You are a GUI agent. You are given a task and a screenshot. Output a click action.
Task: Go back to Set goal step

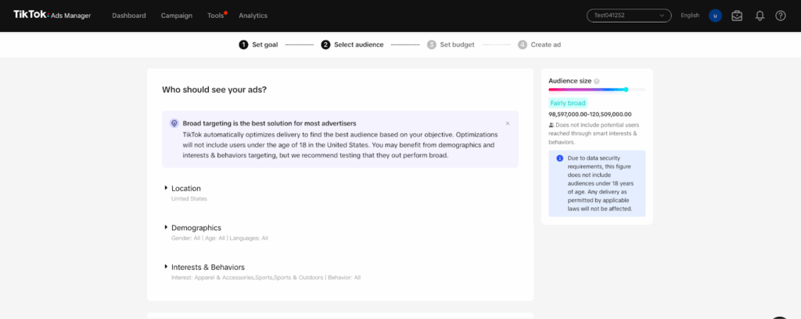click(x=258, y=44)
